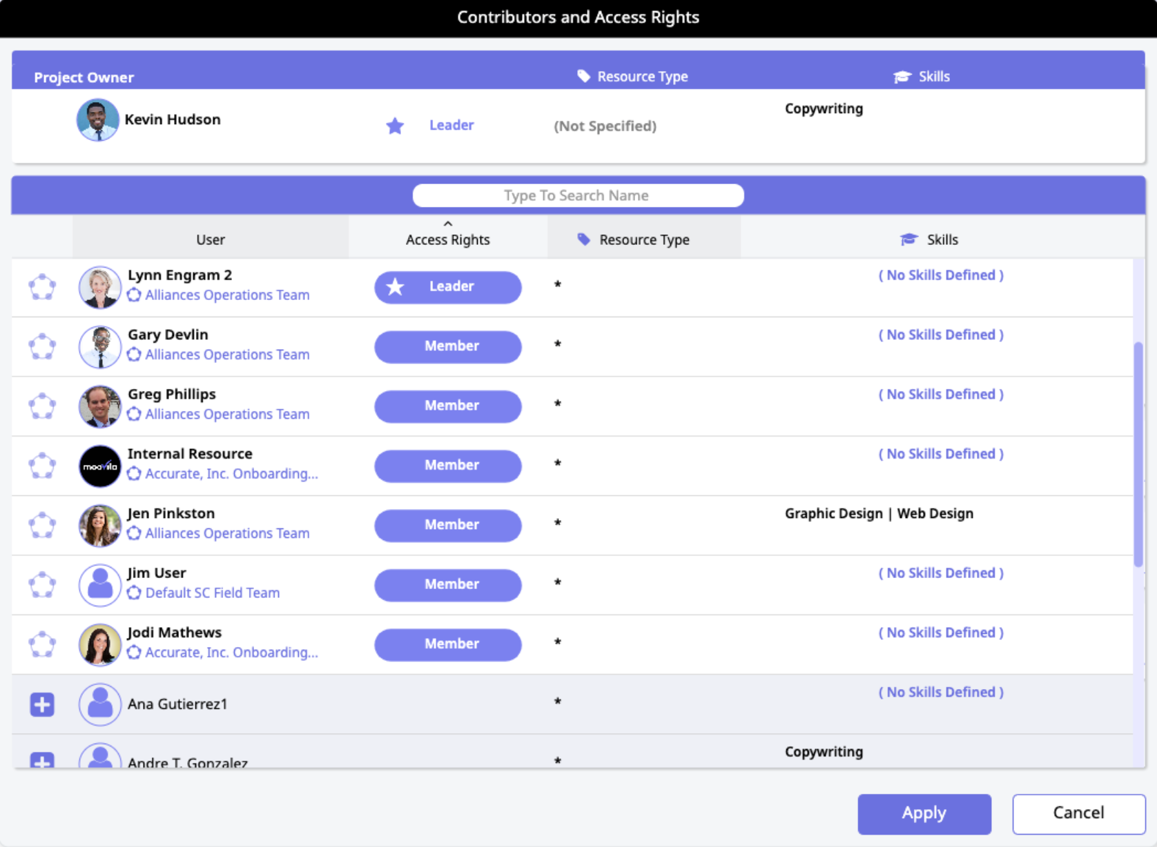Cancel the access rights dialog

coord(1078,813)
